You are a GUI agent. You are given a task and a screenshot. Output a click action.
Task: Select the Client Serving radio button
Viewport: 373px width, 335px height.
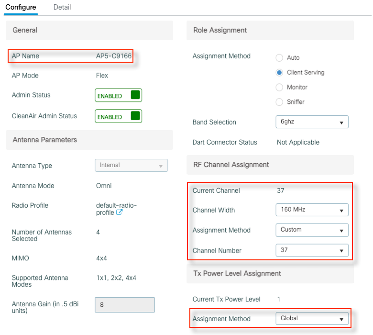(279, 73)
